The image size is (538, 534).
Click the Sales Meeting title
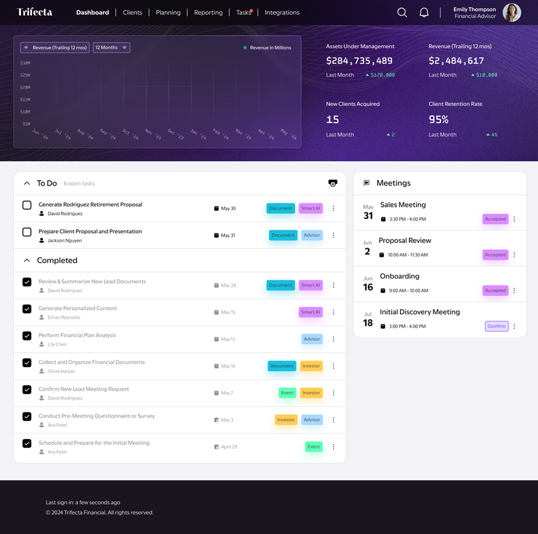(403, 205)
